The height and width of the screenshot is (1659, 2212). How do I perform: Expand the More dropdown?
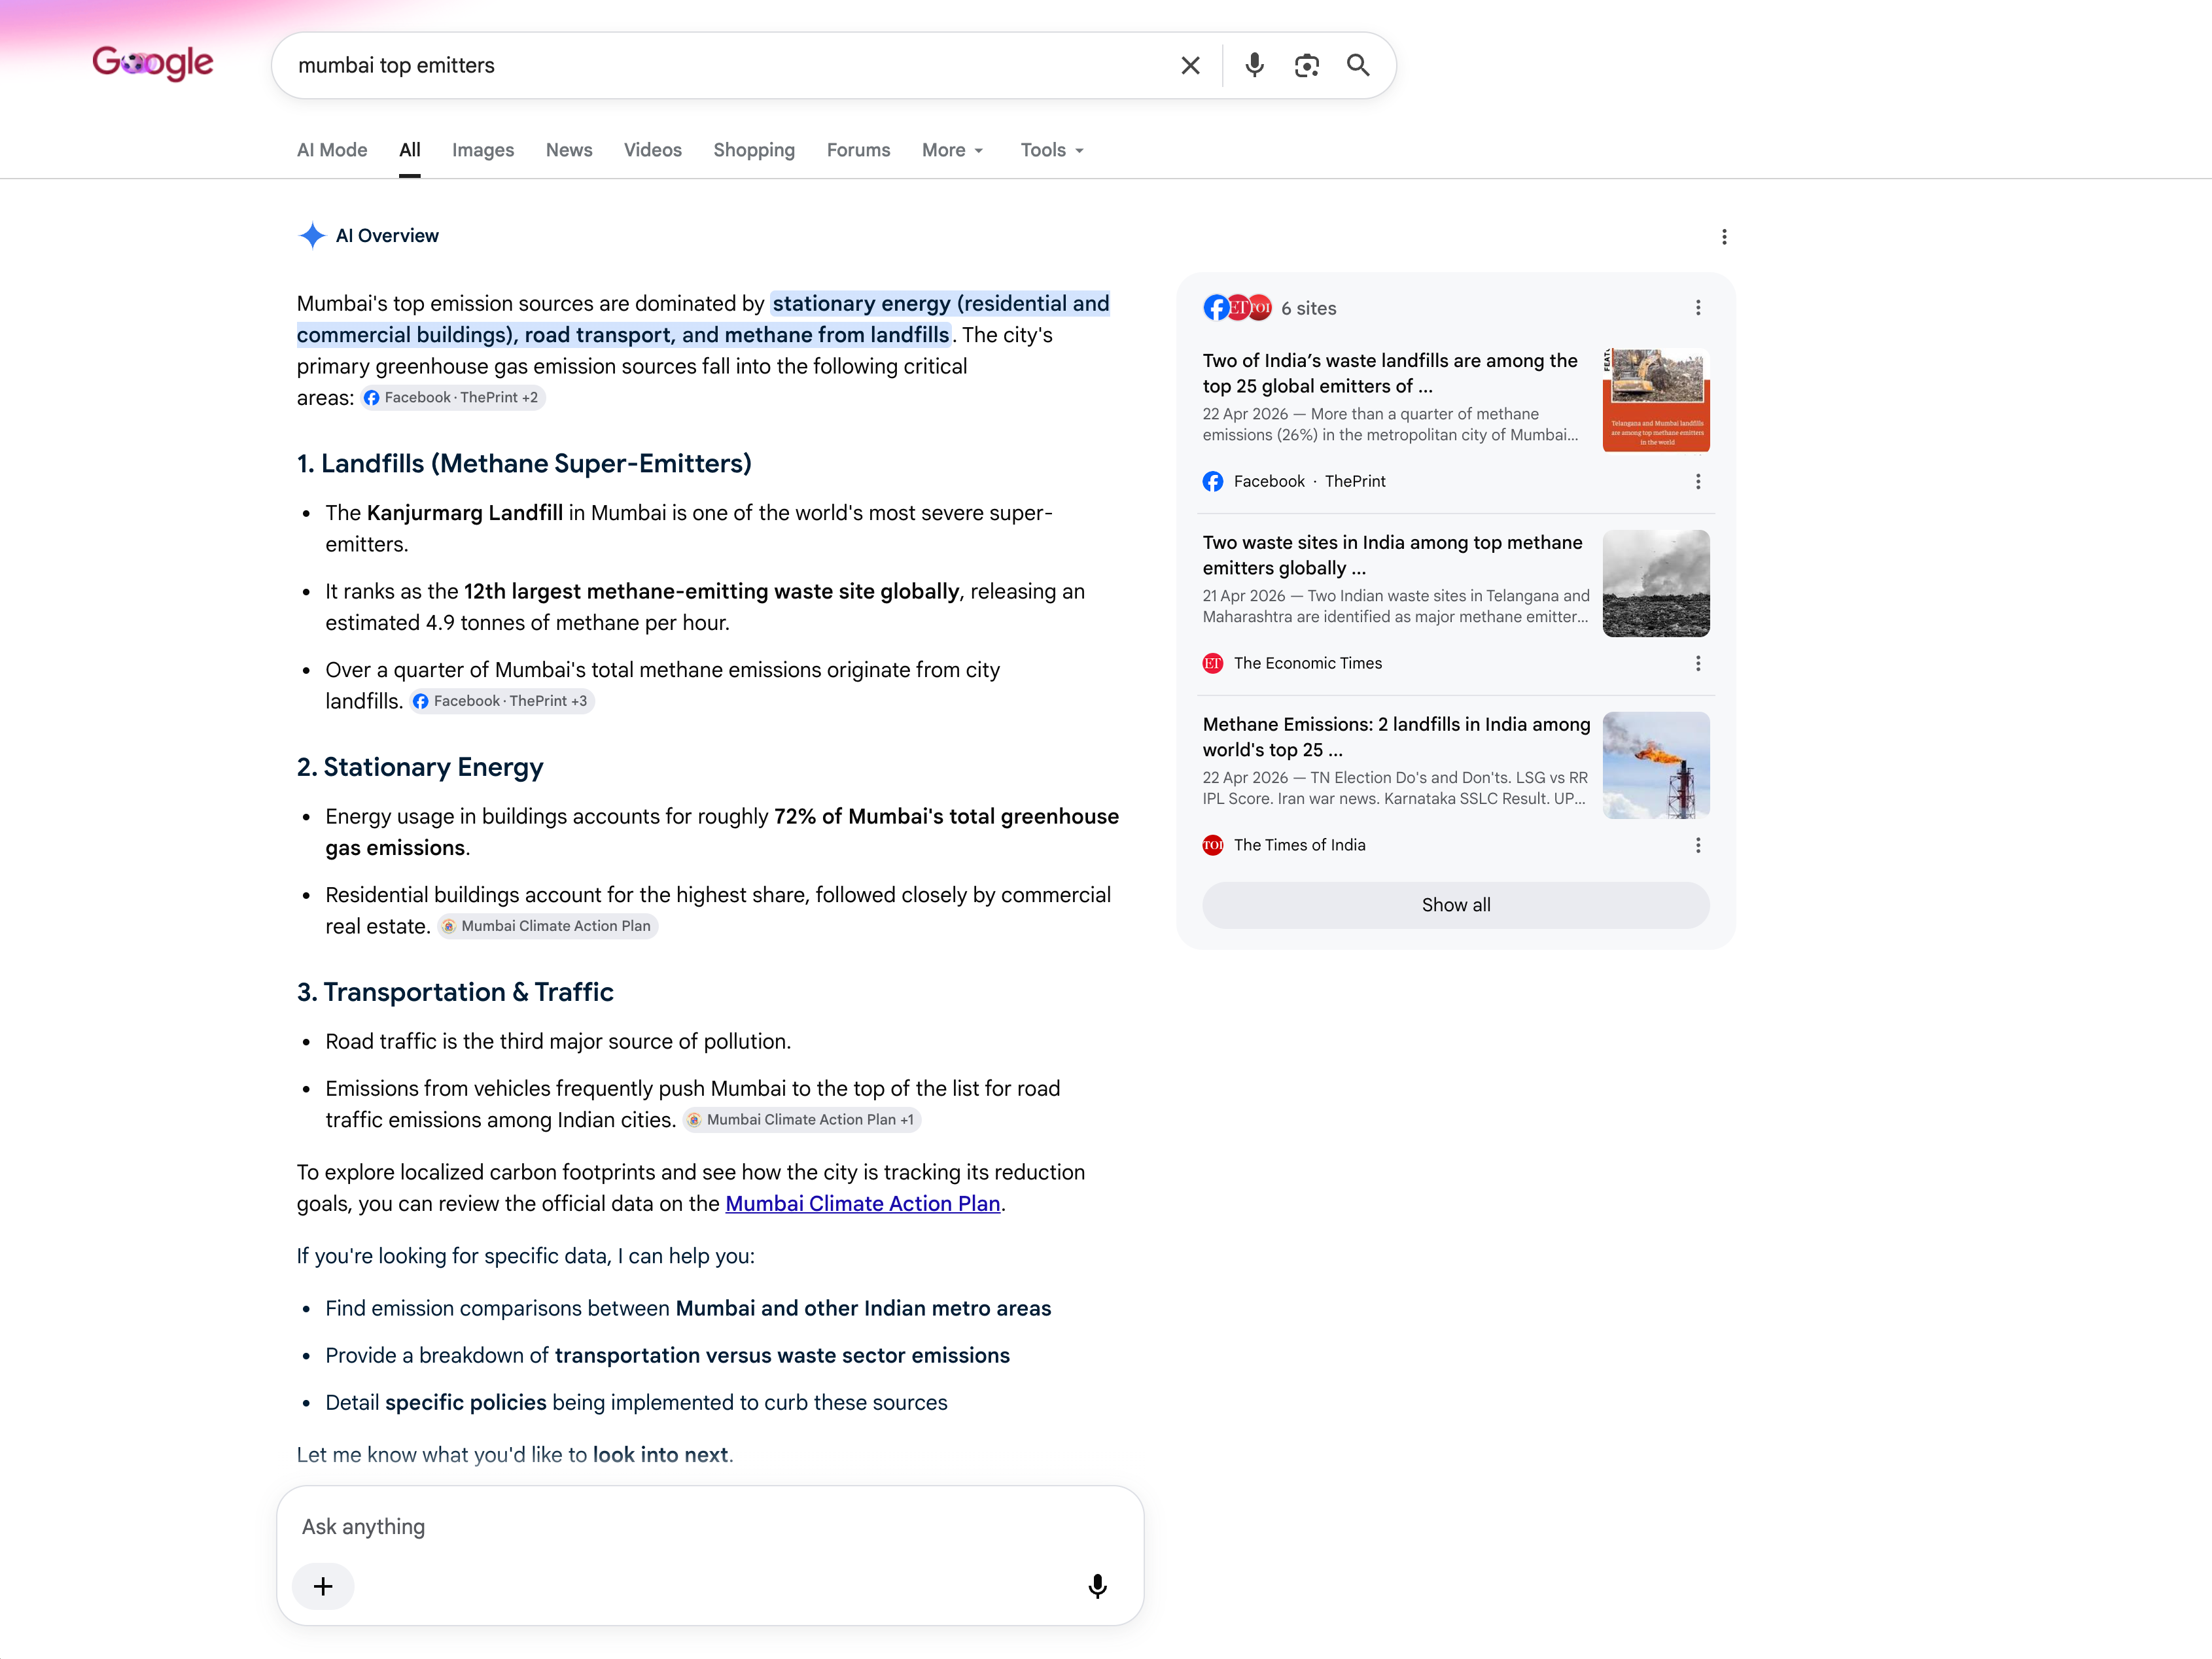point(953,150)
